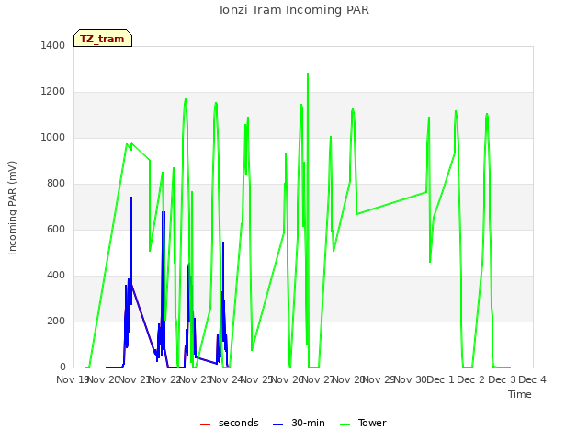The height and width of the screenshot is (441, 588).
Task: Click the Dec 3 x-axis label
Action: [503, 379]
